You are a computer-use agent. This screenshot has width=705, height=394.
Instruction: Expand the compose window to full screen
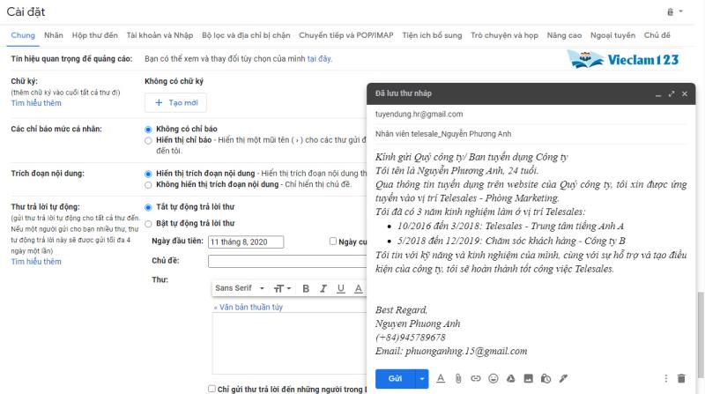pyautogui.click(x=672, y=94)
